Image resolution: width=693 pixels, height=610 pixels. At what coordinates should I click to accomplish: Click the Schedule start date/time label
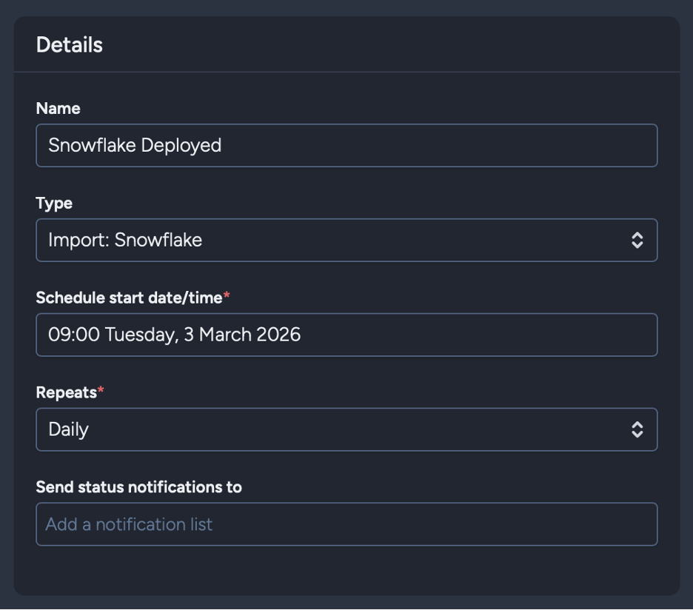tap(129, 298)
